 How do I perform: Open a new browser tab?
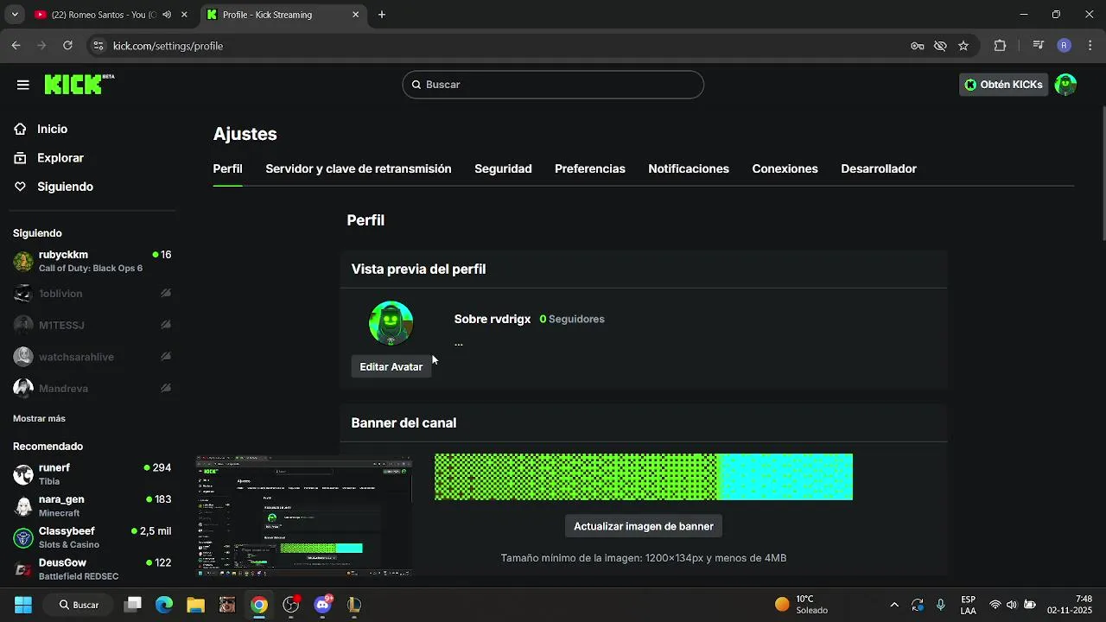click(382, 15)
